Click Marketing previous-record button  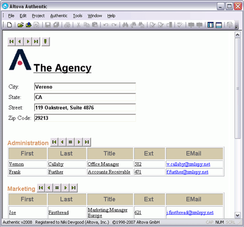tap(49, 188)
